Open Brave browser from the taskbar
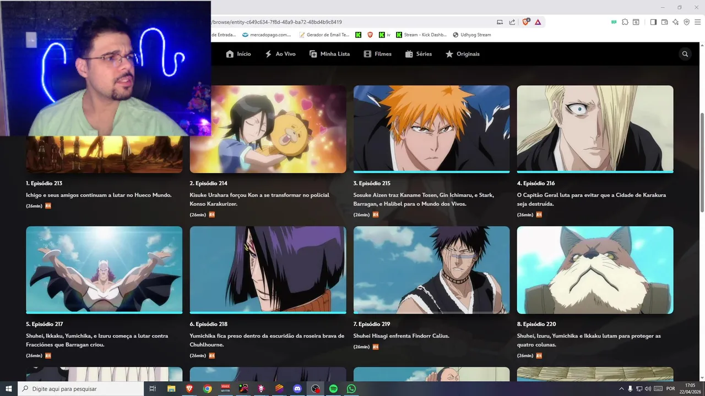The width and height of the screenshot is (705, 396). click(x=189, y=389)
